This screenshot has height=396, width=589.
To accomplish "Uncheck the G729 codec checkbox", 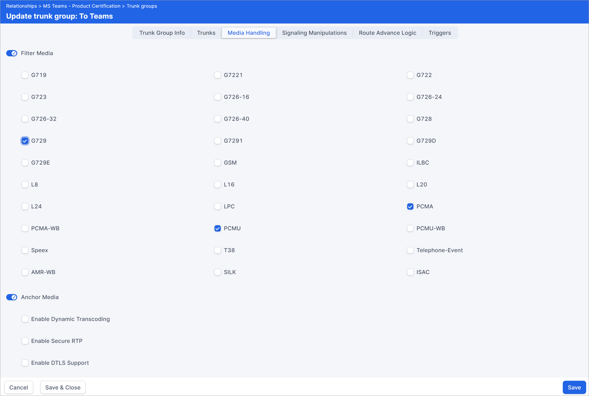I will click(25, 141).
